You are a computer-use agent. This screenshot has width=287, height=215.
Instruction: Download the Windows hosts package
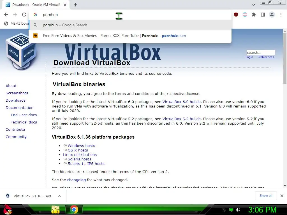pos(81,146)
